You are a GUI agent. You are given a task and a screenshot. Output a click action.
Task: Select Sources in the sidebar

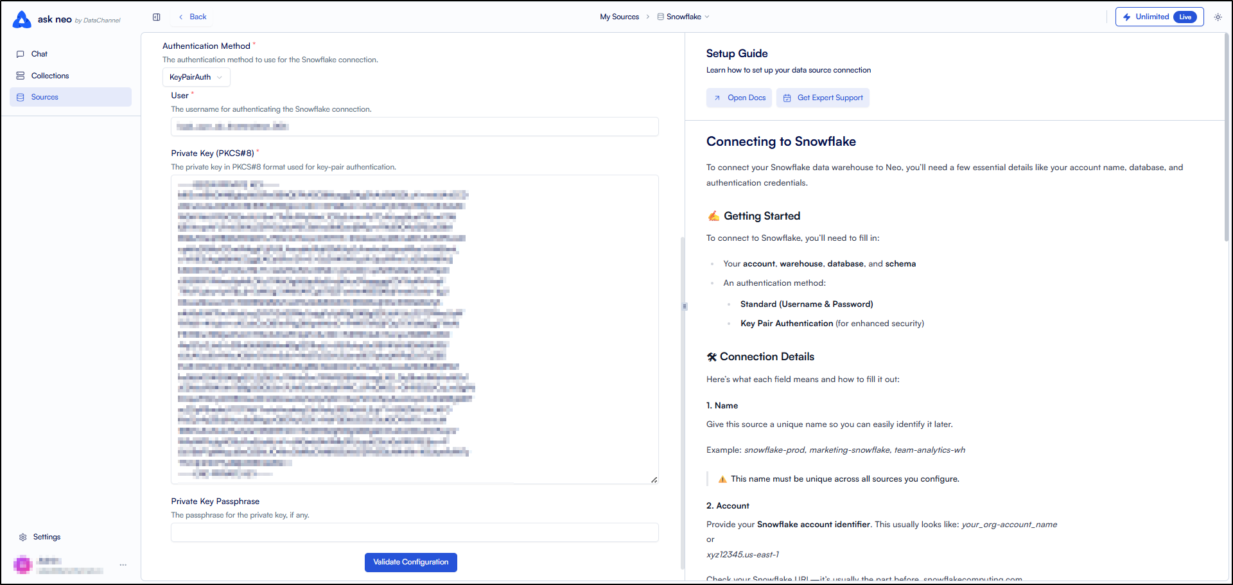71,97
